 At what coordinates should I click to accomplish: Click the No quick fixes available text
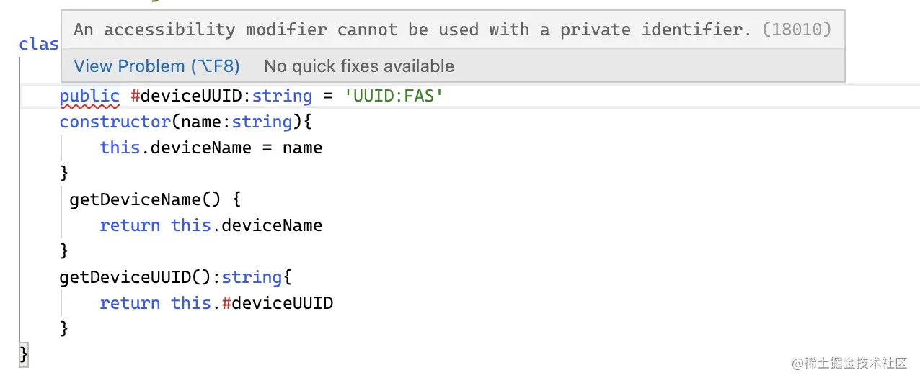[x=359, y=66]
